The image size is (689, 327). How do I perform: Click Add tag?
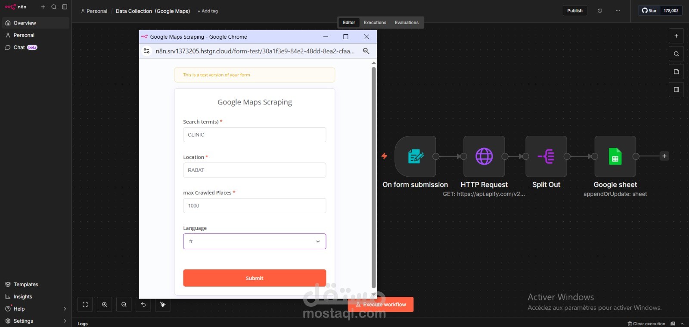tap(208, 11)
